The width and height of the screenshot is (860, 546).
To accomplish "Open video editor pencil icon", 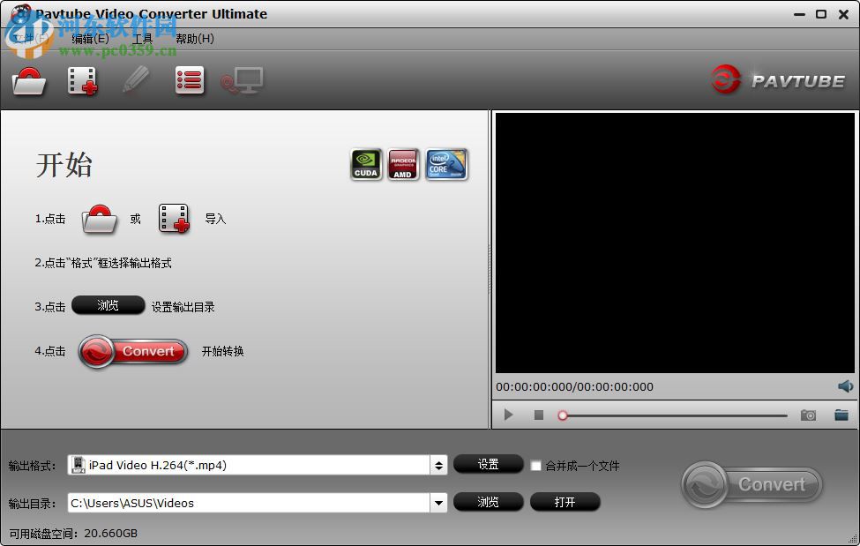I will coord(137,80).
